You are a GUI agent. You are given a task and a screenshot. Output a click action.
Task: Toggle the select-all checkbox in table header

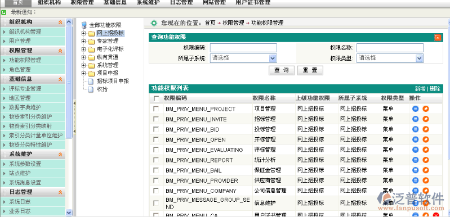click(x=156, y=98)
